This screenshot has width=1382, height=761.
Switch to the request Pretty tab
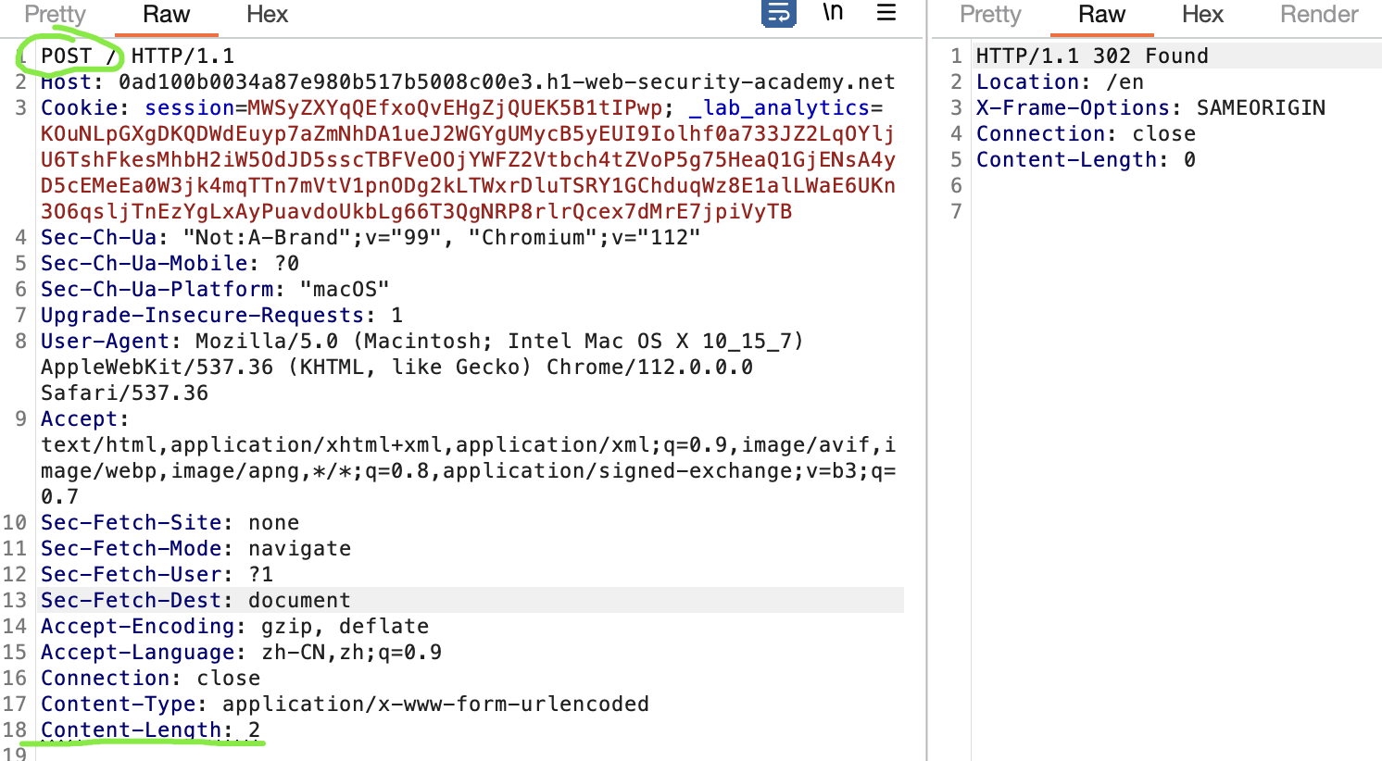tap(55, 14)
